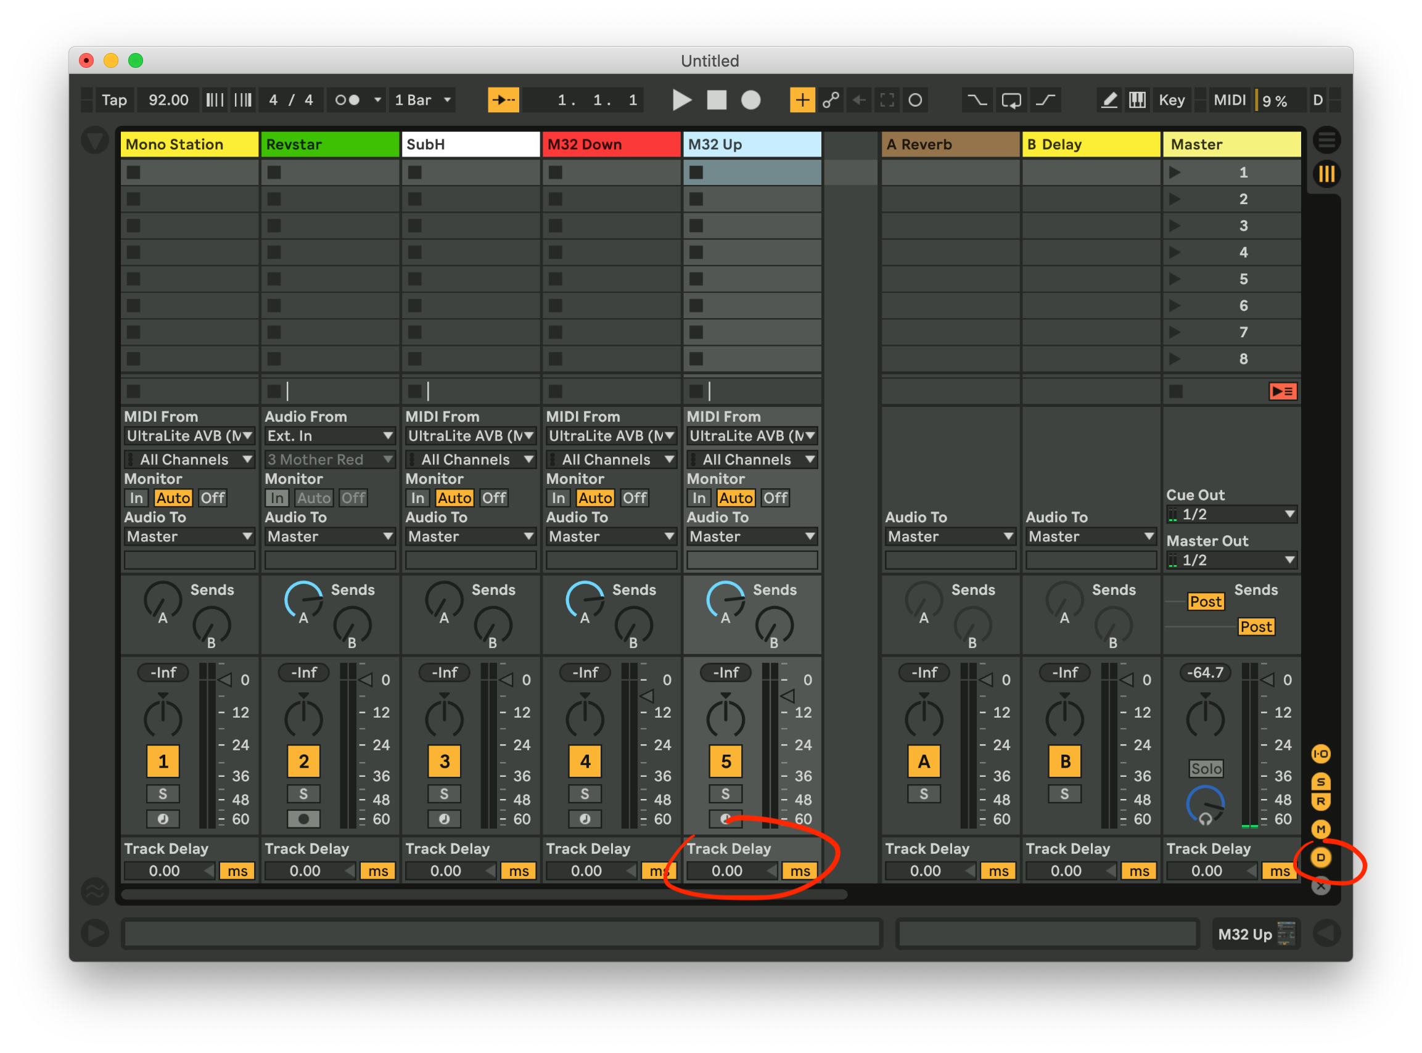
Task: Enable the draw mode pencil
Action: (1109, 100)
